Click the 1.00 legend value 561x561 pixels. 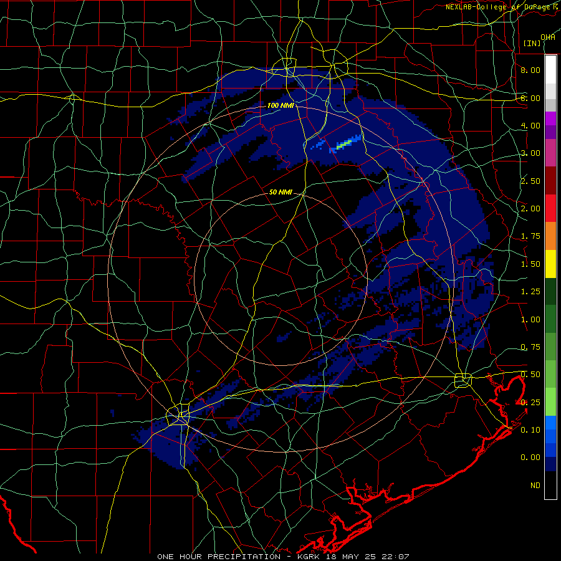530,320
